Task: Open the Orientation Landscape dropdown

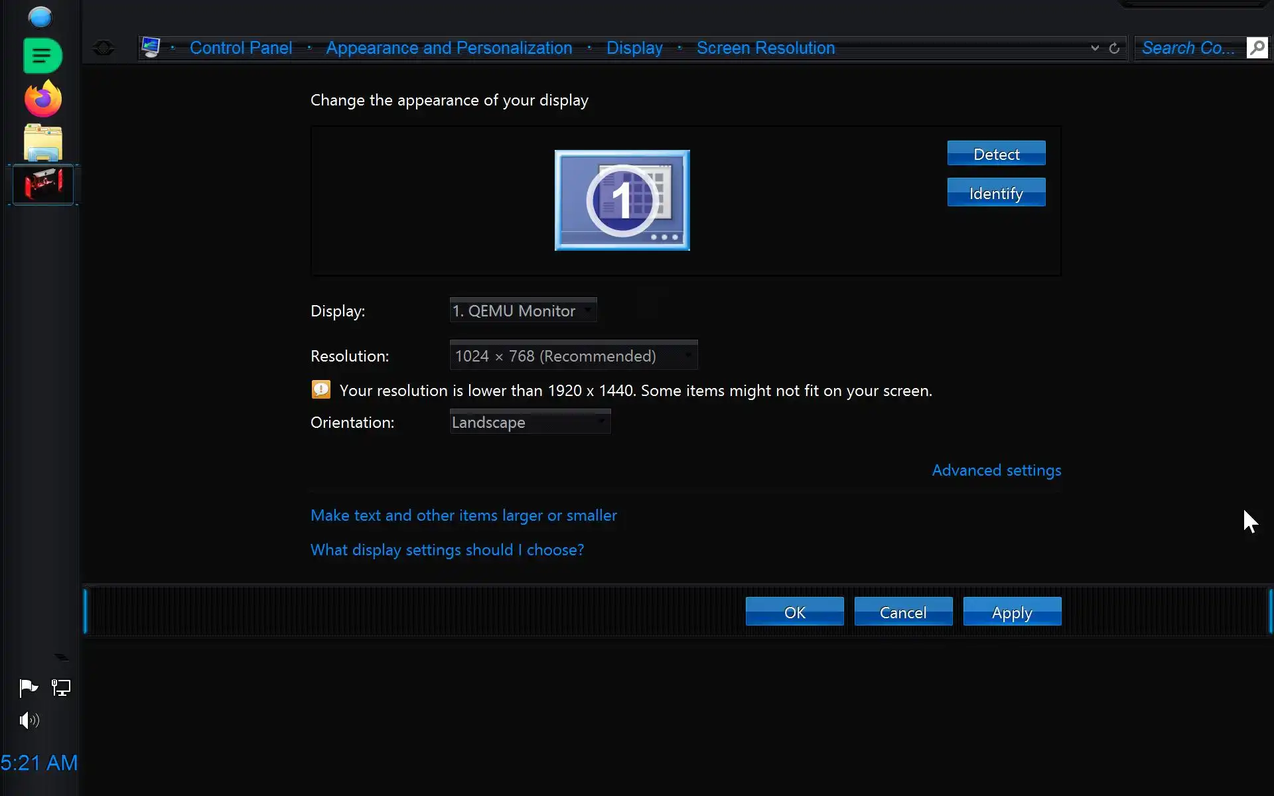Action: tap(530, 423)
